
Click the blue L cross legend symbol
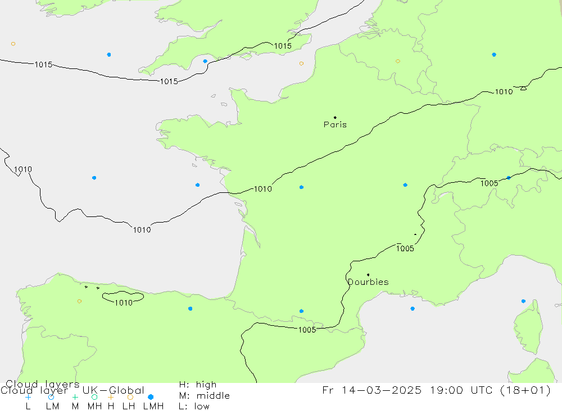[28, 397]
